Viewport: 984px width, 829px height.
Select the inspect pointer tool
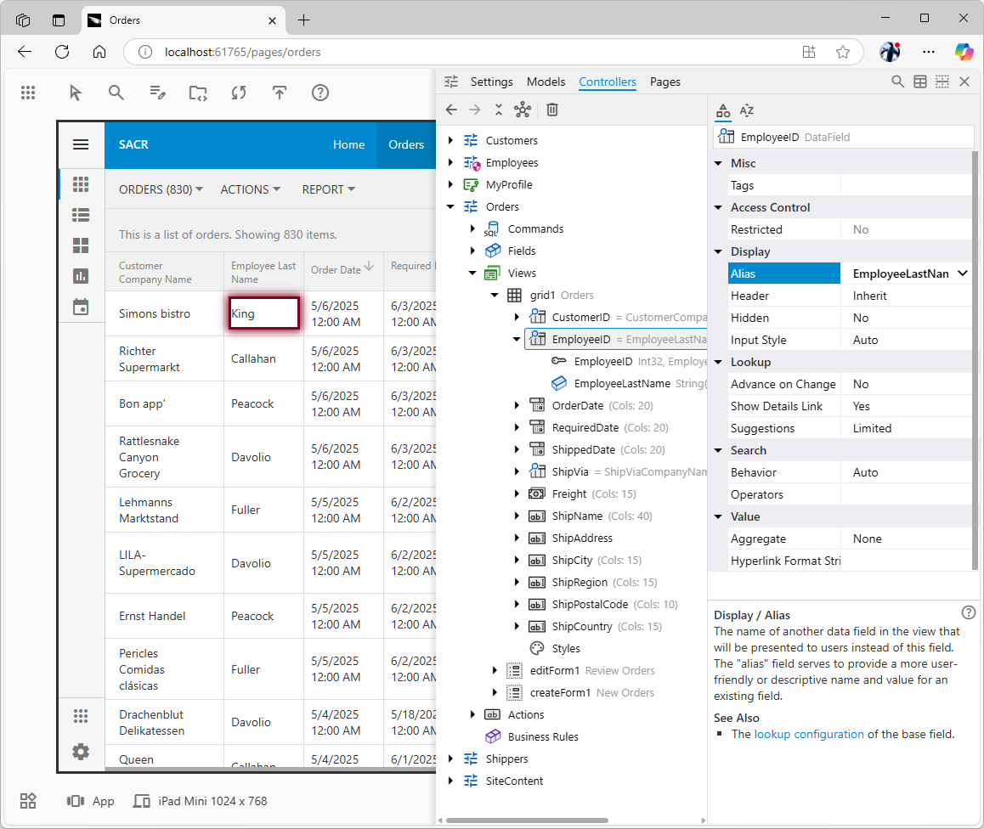pyautogui.click(x=76, y=93)
